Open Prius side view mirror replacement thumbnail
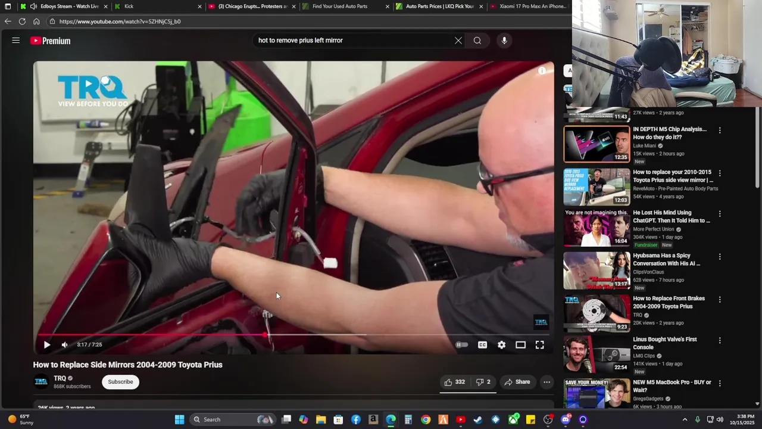762x429 pixels. [597, 186]
